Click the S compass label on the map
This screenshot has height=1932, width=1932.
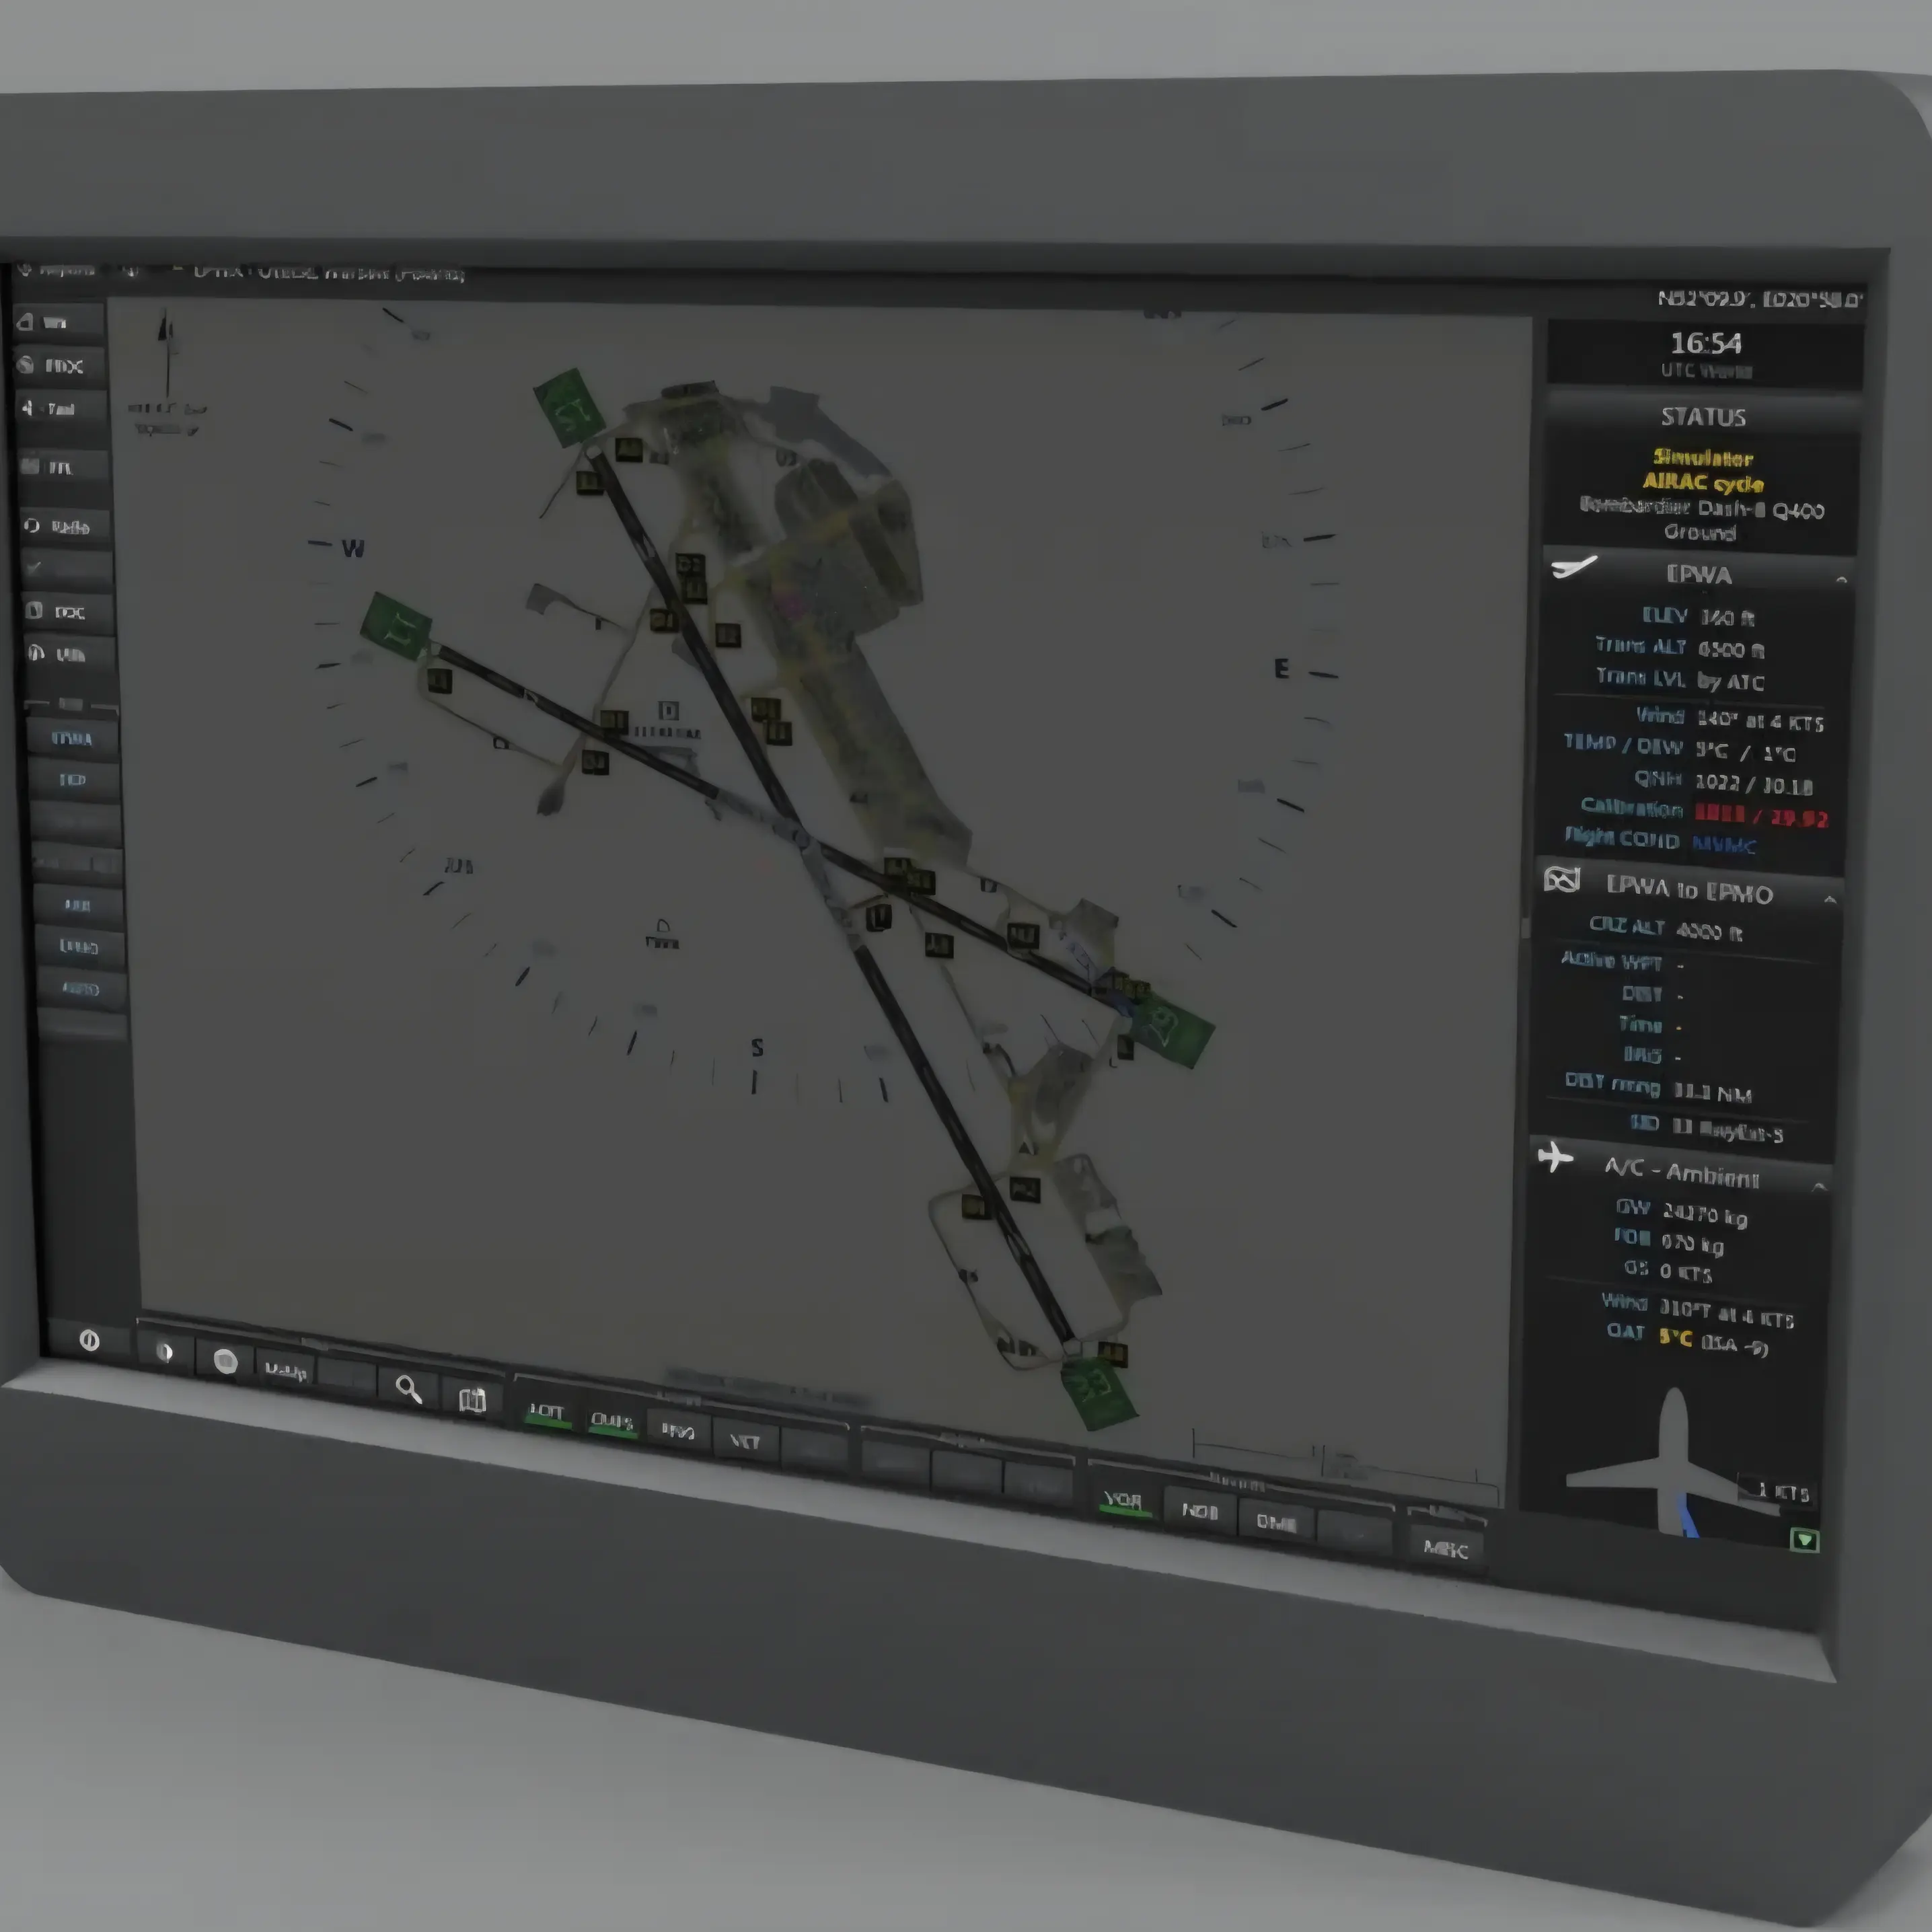pos(757,1047)
